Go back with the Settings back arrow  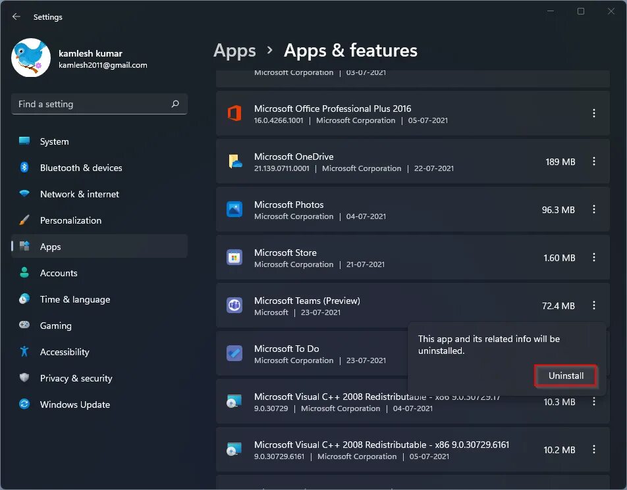click(16, 17)
